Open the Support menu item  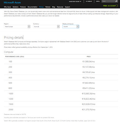pyautogui.click(x=67, y=7)
